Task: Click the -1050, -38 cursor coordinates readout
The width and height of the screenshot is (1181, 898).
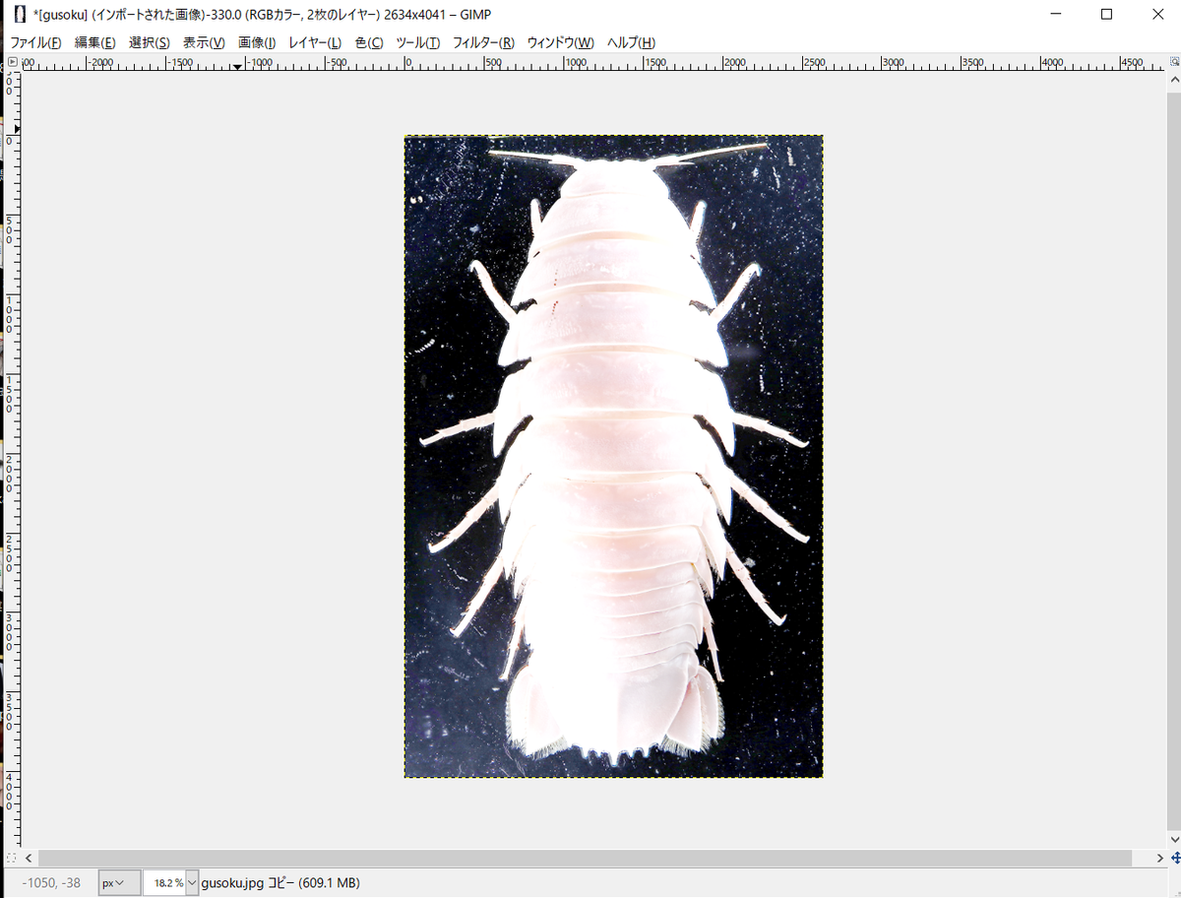Action: 51,883
